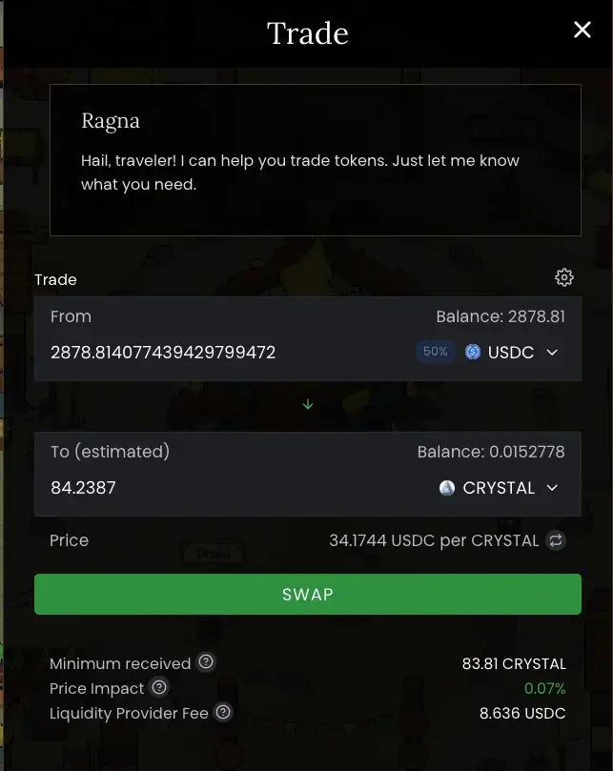
Task: Click the From Balance 2878.81 text
Action: click(501, 316)
